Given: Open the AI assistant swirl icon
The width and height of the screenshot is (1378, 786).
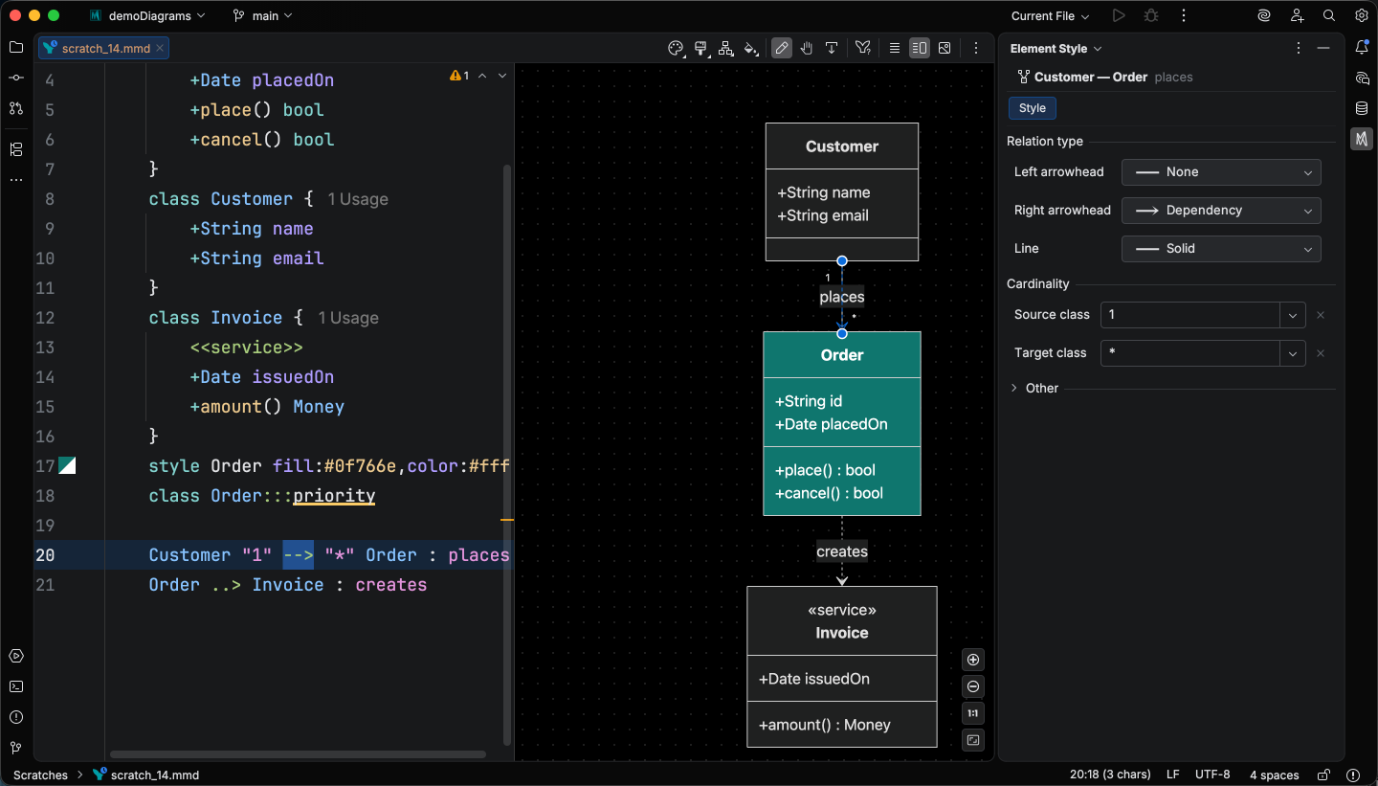Looking at the screenshot, I should tap(1264, 15).
